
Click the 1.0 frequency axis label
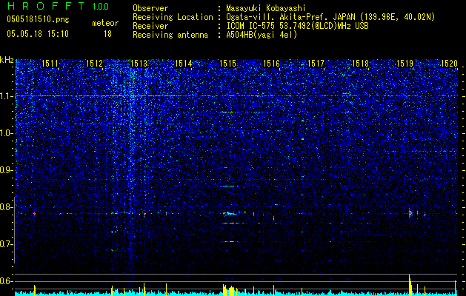[x=6, y=133]
